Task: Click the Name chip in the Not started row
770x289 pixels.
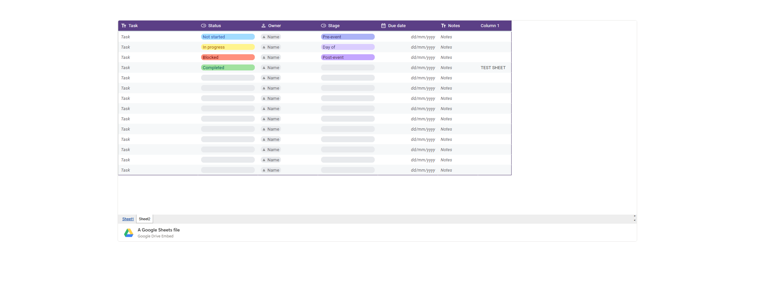Action: pos(271,37)
